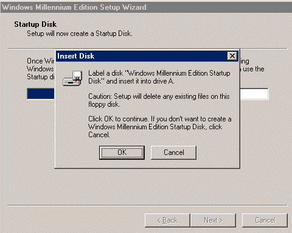Click the 'Setup will now create a Startup Disk' text
The image size is (292, 233).
[x=80, y=34]
